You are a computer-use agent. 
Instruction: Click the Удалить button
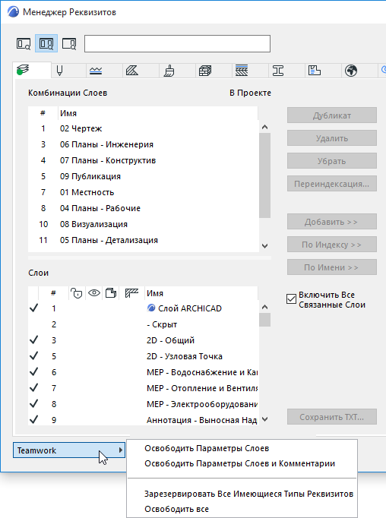(x=332, y=138)
